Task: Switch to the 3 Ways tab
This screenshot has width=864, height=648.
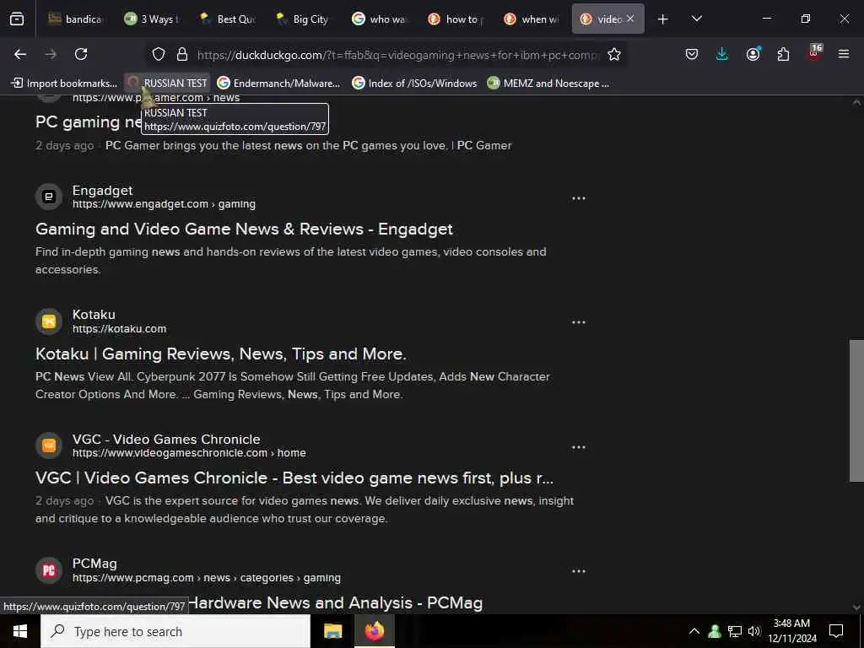Action: [x=151, y=19]
